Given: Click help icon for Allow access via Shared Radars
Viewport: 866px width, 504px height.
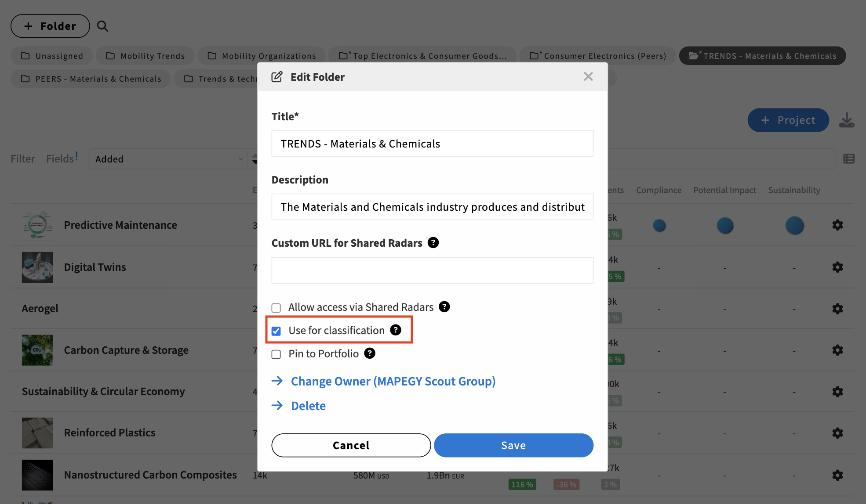Looking at the screenshot, I should (444, 307).
